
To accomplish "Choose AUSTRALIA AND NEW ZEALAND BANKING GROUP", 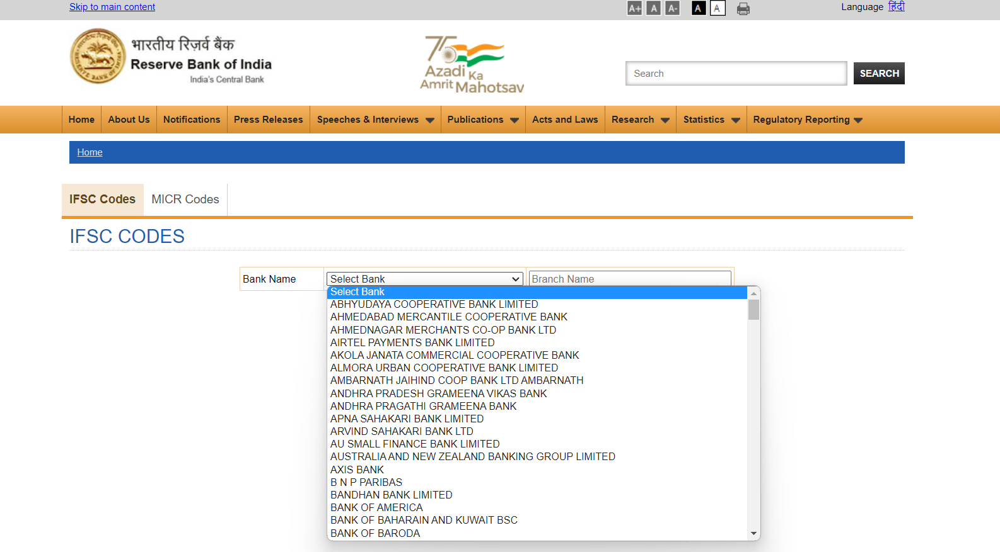I will click(x=537, y=457).
